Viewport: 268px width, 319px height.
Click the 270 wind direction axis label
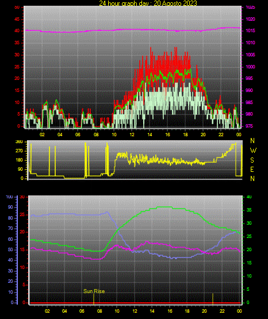pyautogui.click(x=19, y=151)
